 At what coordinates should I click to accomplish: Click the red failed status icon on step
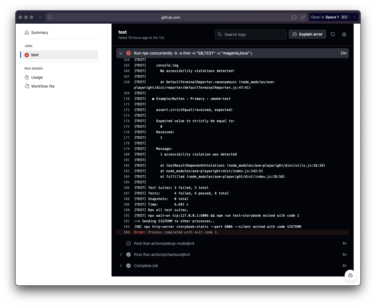tap(128, 53)
